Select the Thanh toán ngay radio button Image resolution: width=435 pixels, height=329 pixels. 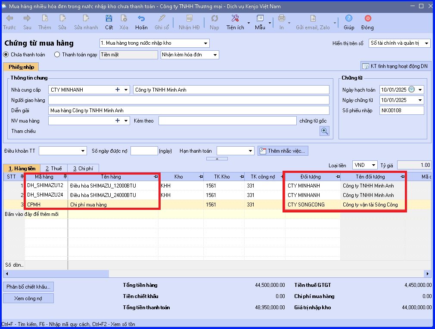pos(57,55)
